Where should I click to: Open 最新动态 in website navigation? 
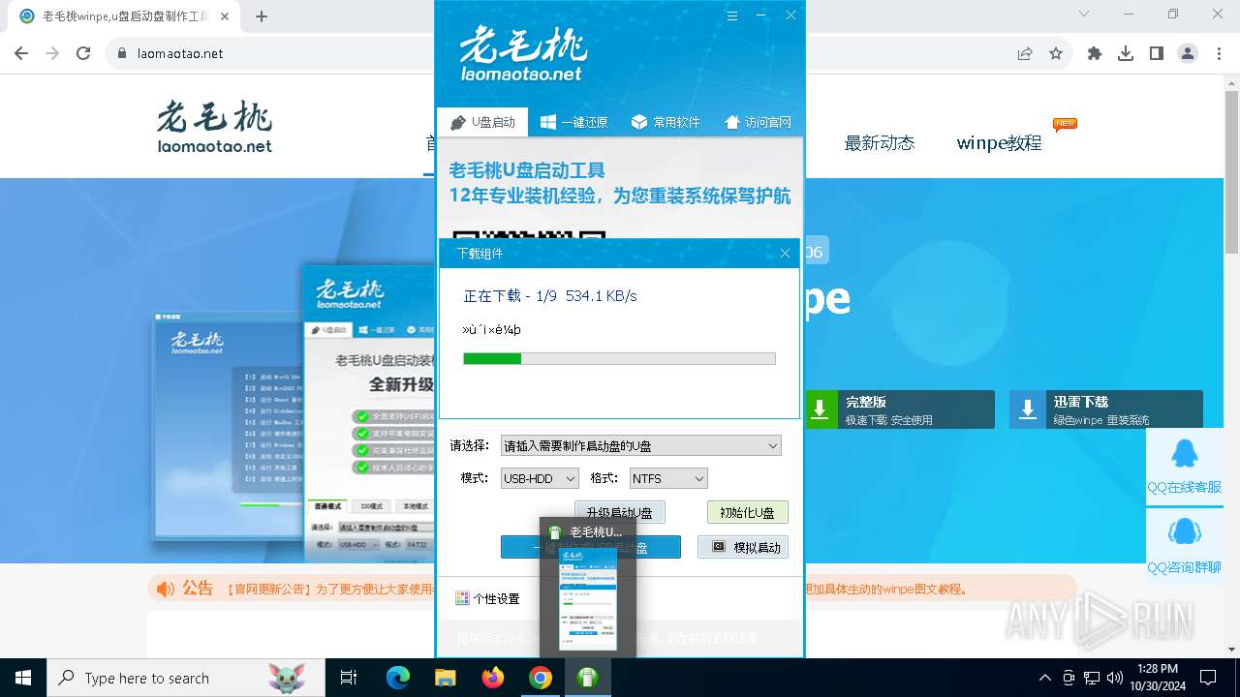click(879, 143)
